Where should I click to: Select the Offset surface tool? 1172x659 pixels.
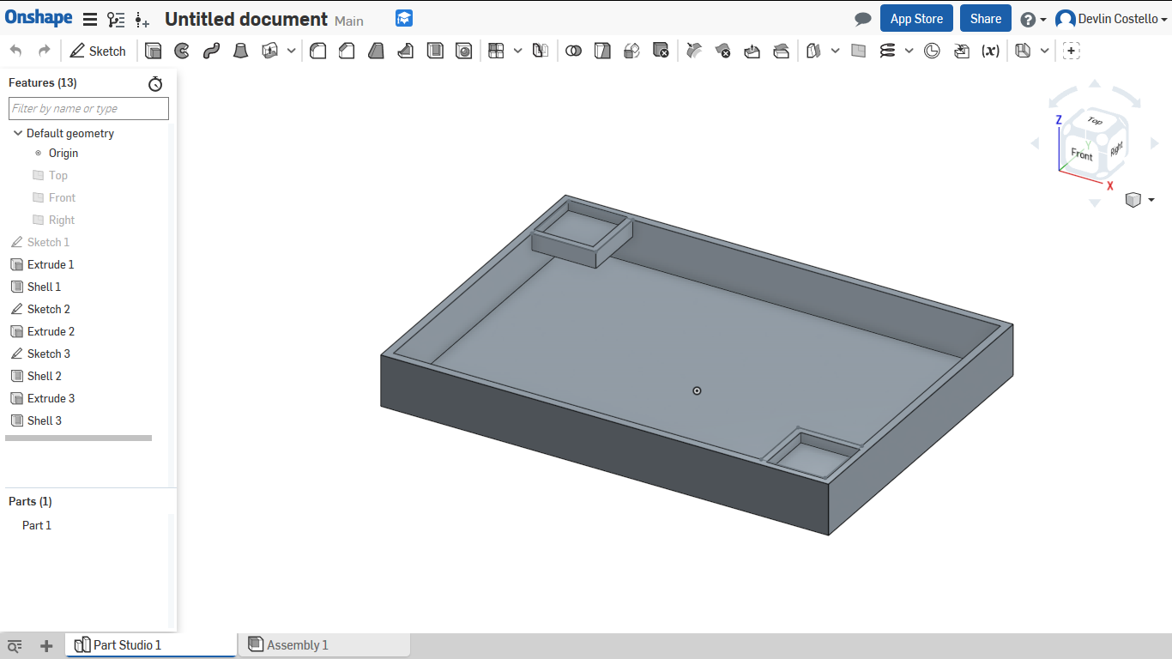(x=813, y=51)
